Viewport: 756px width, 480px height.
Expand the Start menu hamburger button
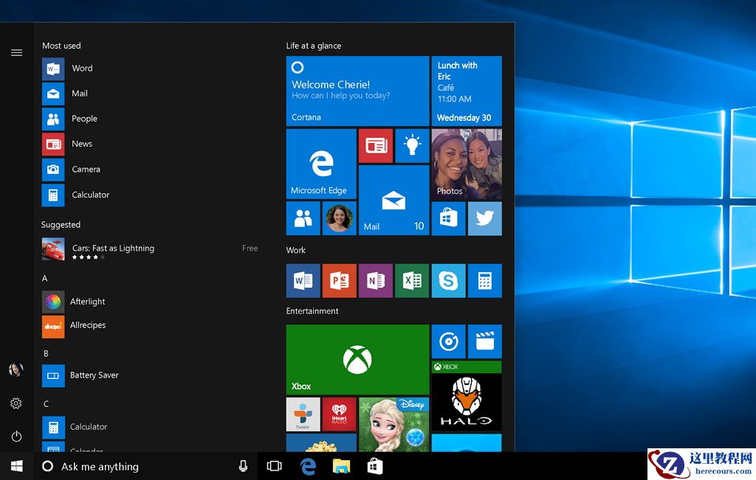16,52
